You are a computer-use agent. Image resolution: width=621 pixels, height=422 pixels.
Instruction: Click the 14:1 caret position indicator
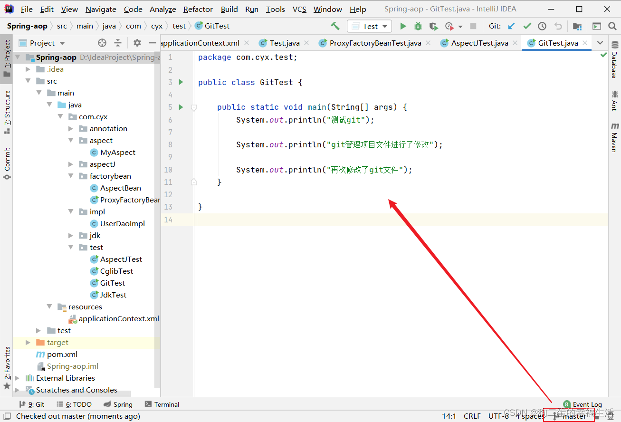(x=449, y=416)
